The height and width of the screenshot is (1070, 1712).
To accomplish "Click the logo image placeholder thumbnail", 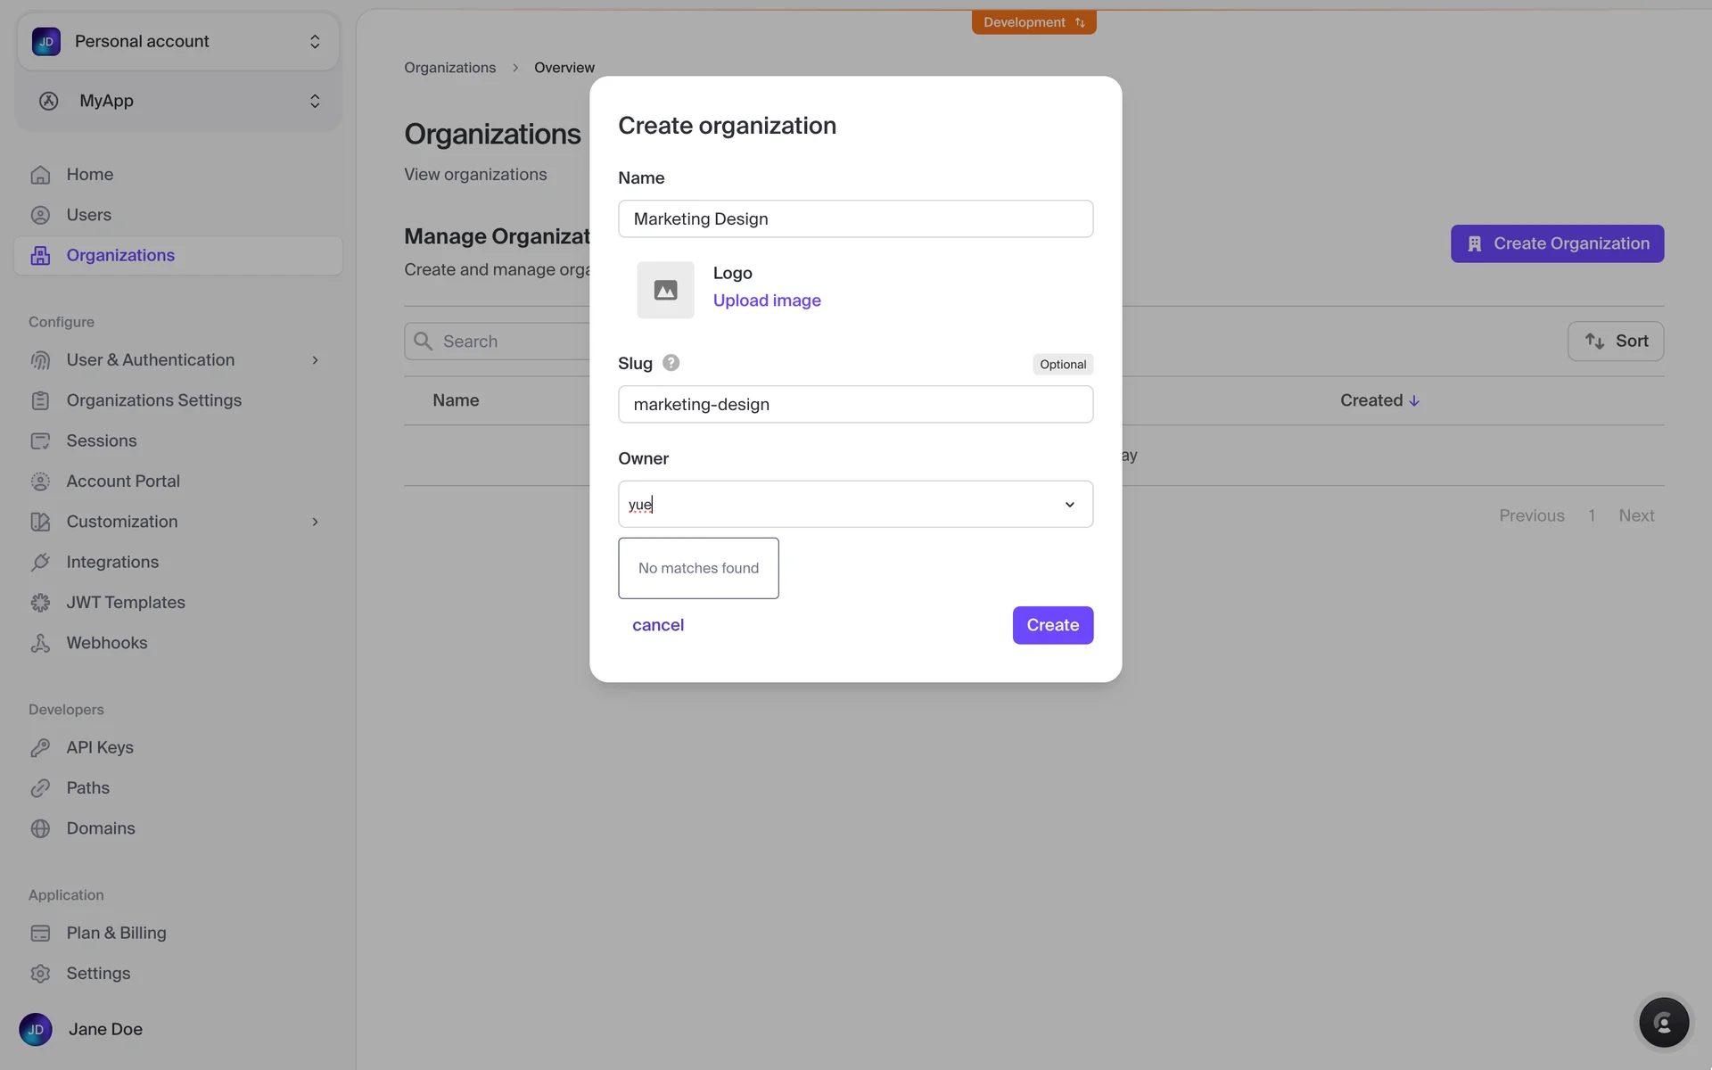I will coord(665,290).
